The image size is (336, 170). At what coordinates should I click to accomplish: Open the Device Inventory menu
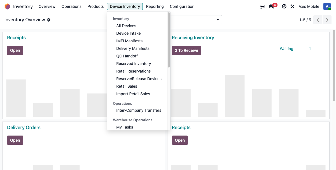pos(125,6)
